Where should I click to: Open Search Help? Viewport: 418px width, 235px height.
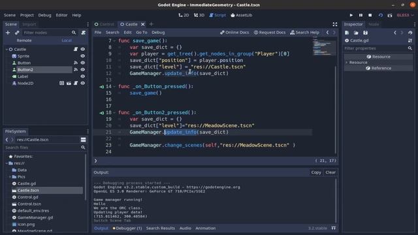pyautogui.click(x=305, y=33)
